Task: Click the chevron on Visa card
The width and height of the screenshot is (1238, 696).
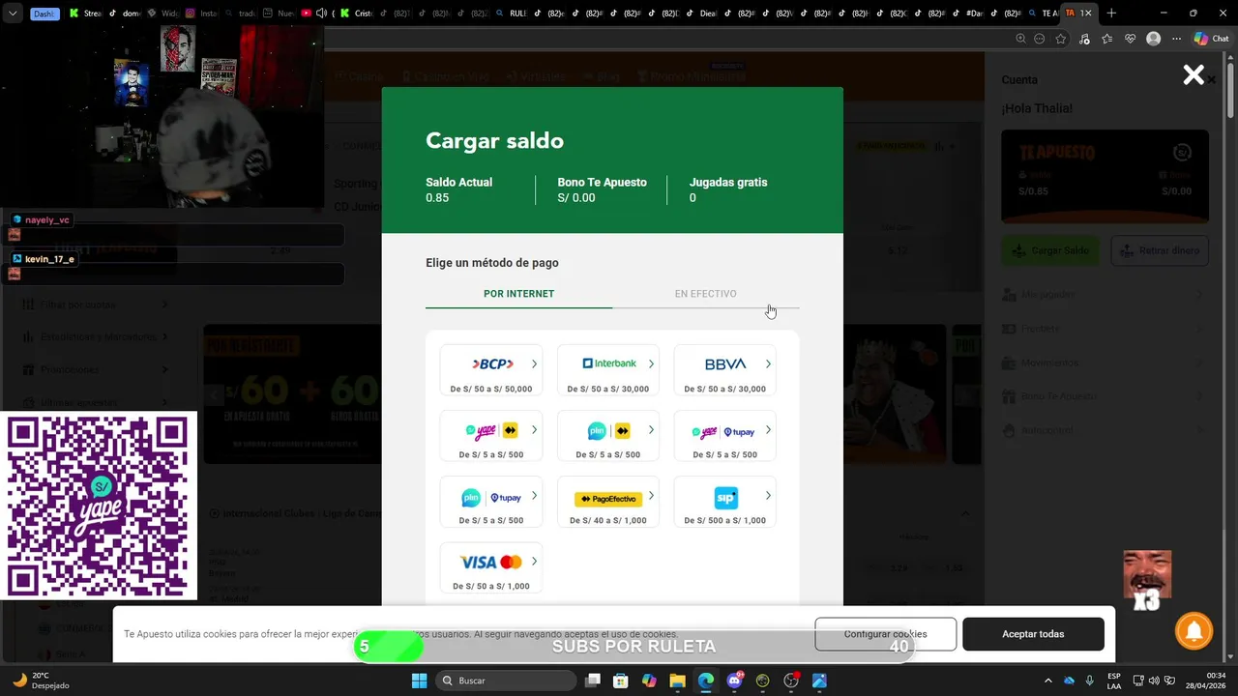Action: (x=534, y=562)
